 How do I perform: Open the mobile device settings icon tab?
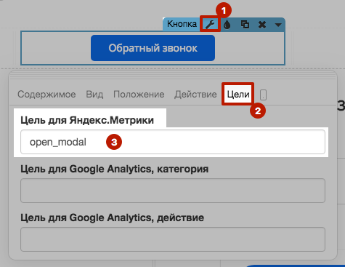click(263, 95)
